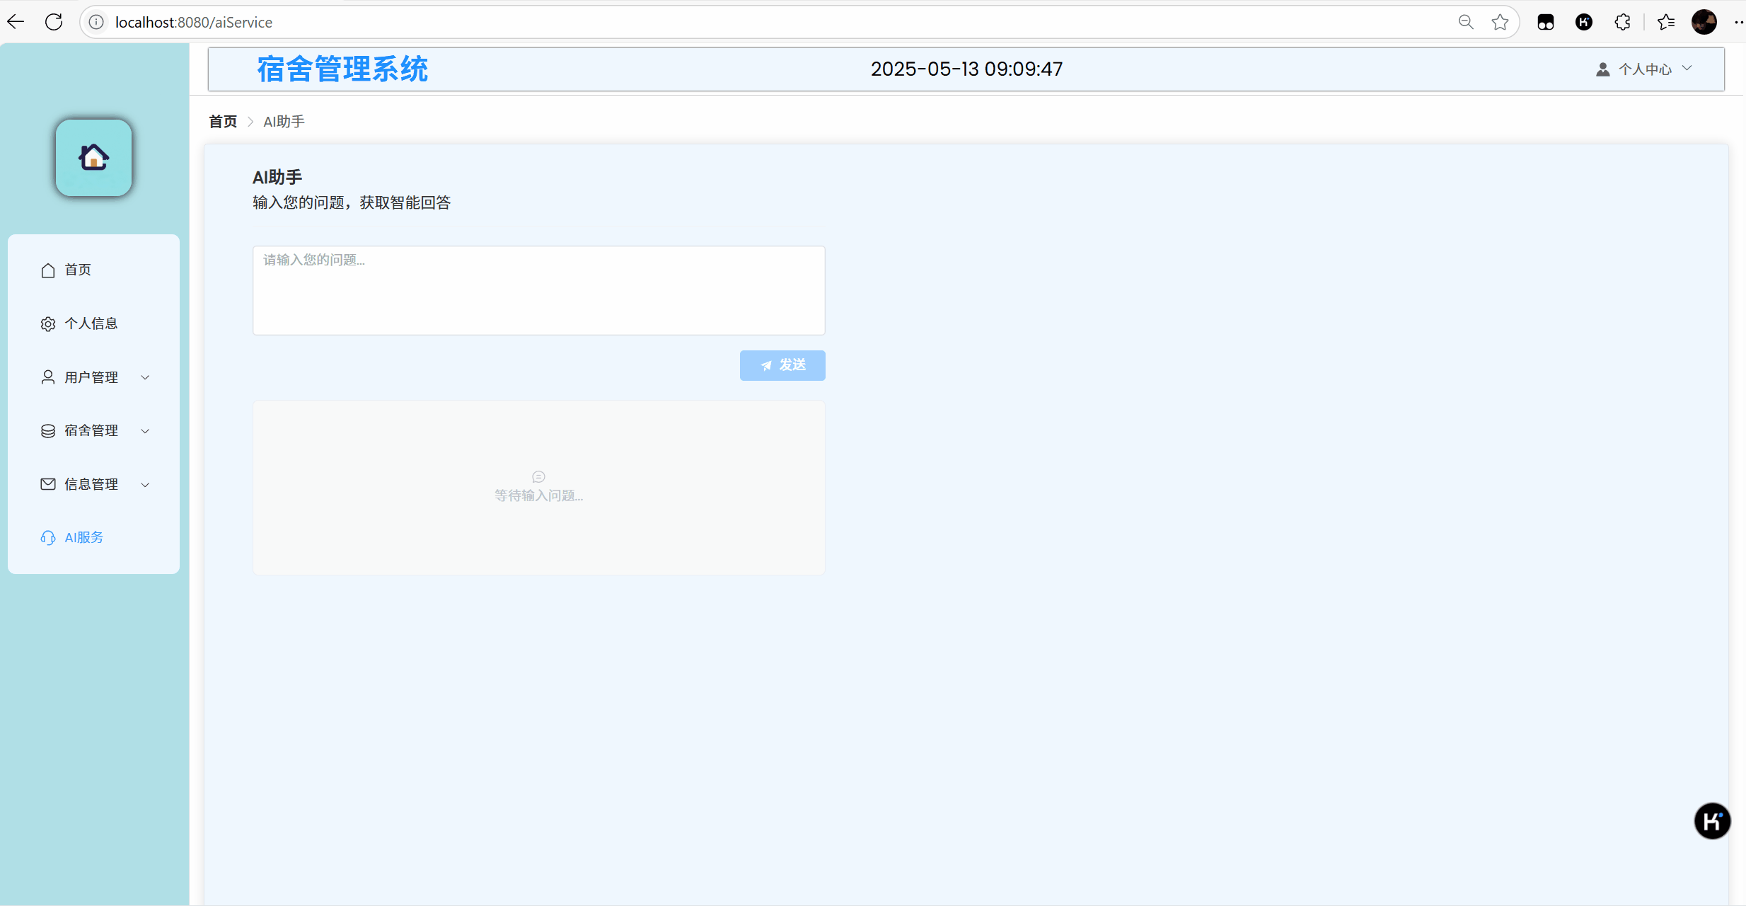Click the 首页 breadcrumb link
The height and width of the screenshot is (906, 1746).
point(223,122)
